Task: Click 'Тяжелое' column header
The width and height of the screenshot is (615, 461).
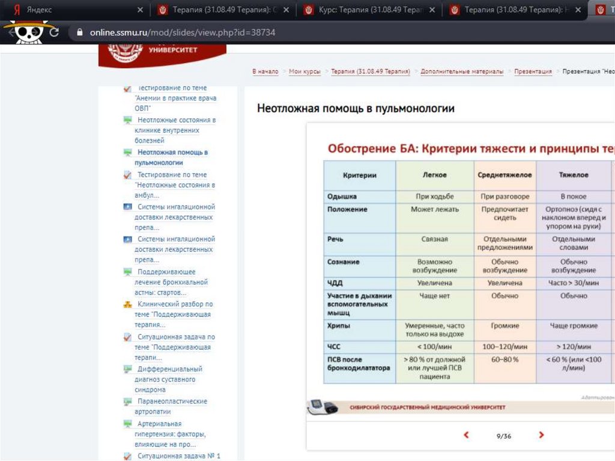Action: [x=574, y=175]
